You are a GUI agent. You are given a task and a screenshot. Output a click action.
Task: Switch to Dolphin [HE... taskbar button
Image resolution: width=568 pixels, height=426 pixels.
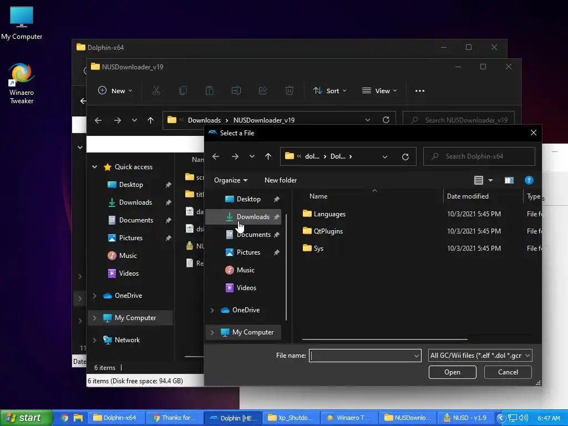[x=234, y=418]
